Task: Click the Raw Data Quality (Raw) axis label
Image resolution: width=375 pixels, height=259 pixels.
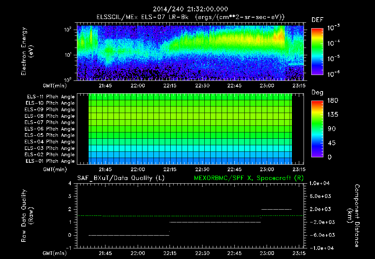Action: [27, 216]
